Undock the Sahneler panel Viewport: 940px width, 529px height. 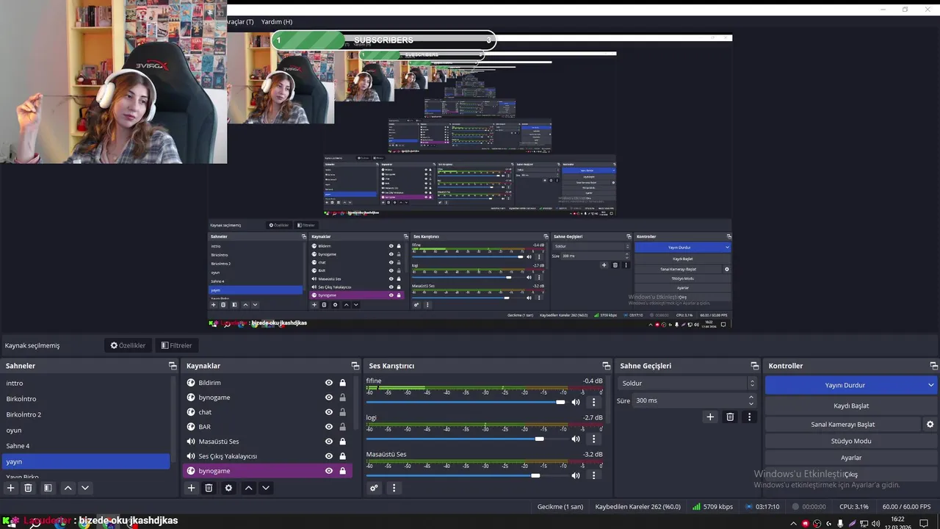173,366
